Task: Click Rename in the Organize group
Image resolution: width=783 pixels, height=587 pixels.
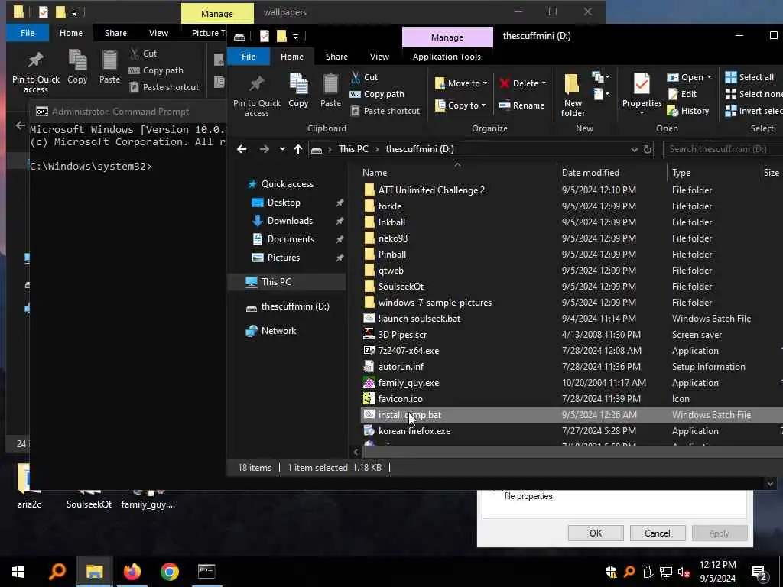Action: [521, 105]
